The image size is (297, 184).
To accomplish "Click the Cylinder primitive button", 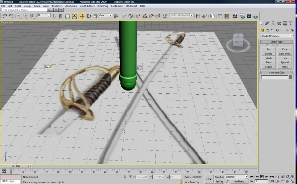I will [268, 58].
